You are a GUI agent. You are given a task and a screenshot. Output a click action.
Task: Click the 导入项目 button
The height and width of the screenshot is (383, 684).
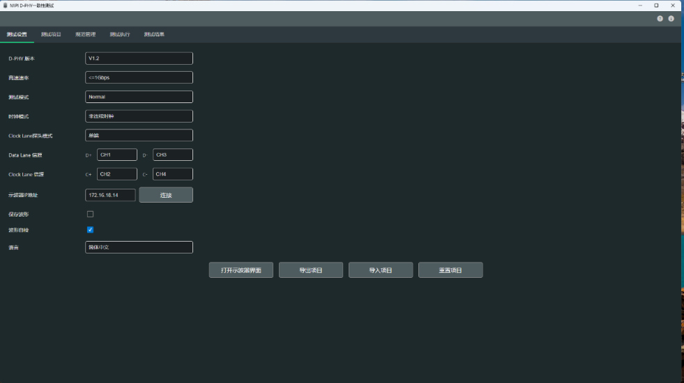pyautogui.click(x=381, y=270)
